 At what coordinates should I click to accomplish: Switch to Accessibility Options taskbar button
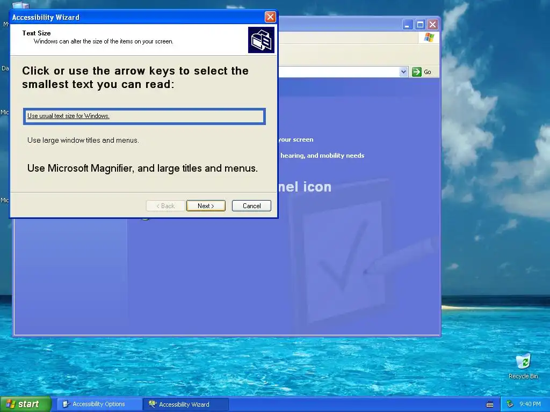99,404
